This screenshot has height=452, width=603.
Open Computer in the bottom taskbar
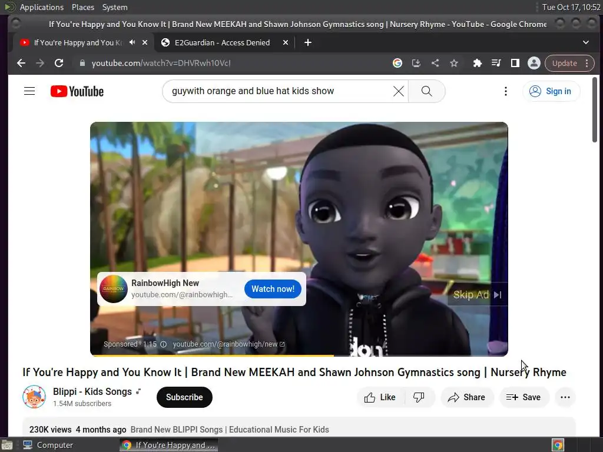[x=48, y=445]
